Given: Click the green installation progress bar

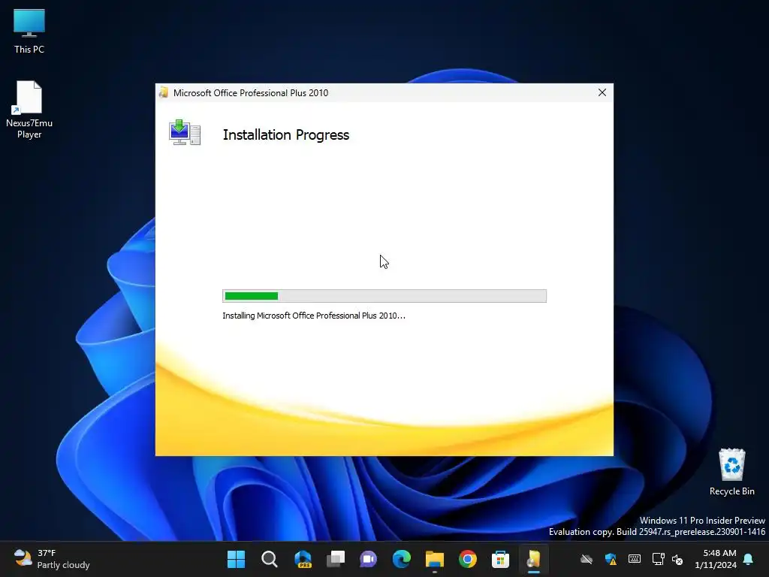Looking at the screenshot, I should coord(384,296).
